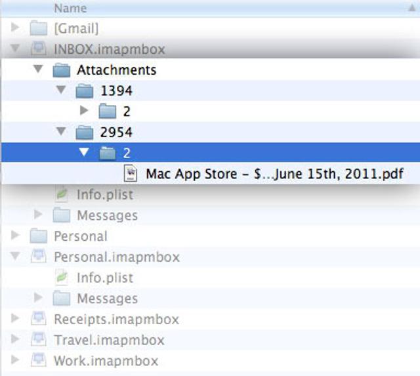Toggle the sort direction arrow in header
This screenshot has height=376, width=420.
click(x=411, y=8)
